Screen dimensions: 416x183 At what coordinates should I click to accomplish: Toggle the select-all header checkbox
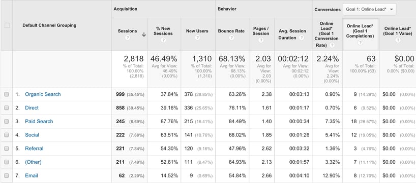(x=7, y=25)
